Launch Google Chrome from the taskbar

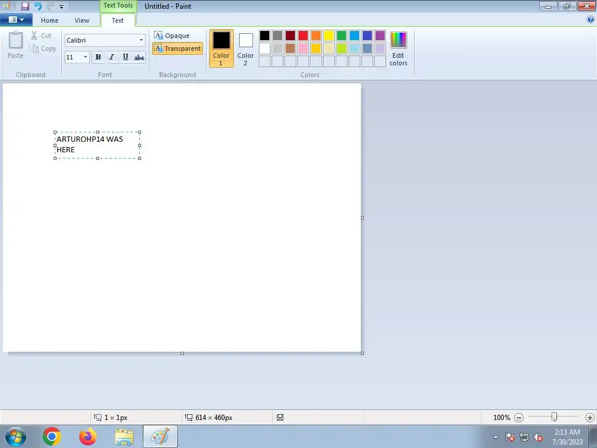click(x=52, y=436)
